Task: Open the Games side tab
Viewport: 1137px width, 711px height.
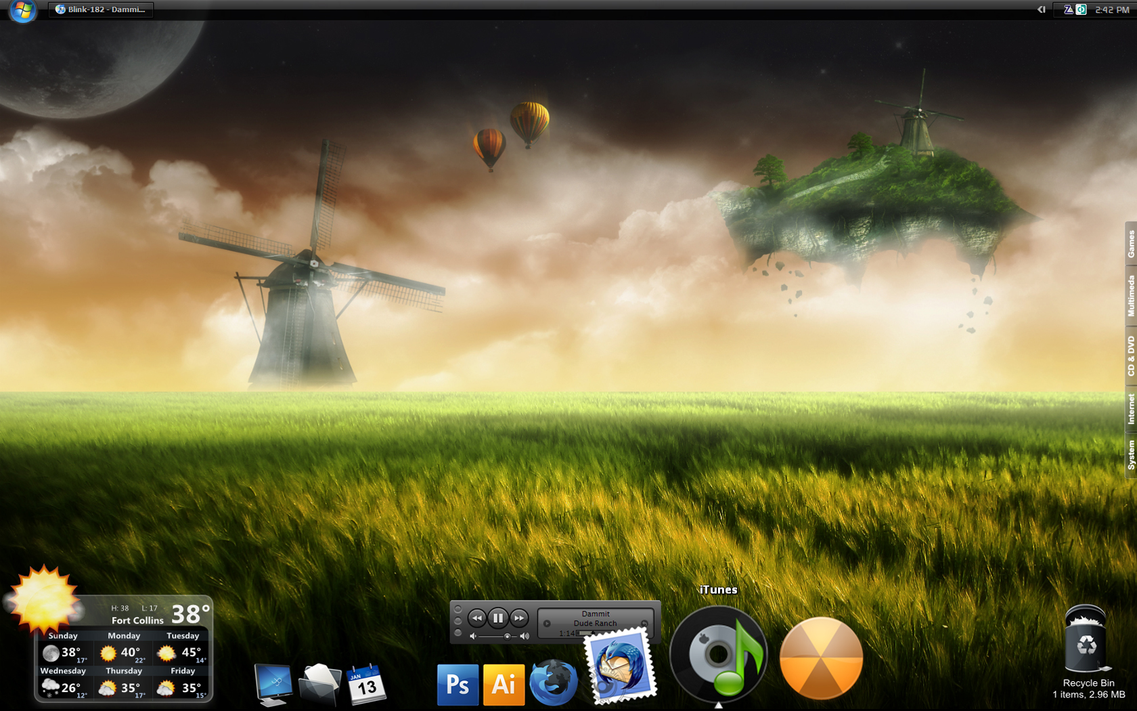Action: point(1130,244)
